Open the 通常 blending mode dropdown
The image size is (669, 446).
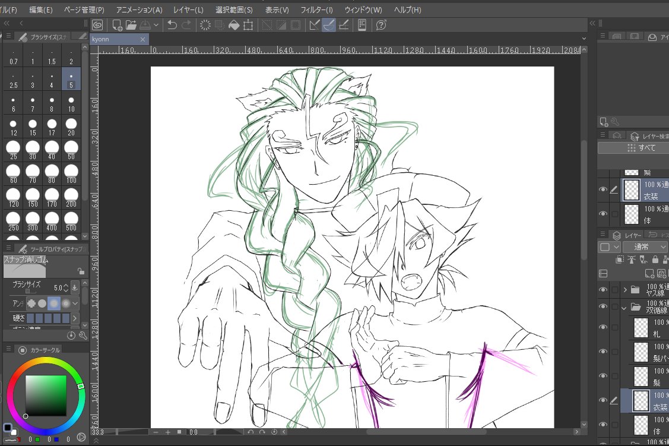(645, 246)
